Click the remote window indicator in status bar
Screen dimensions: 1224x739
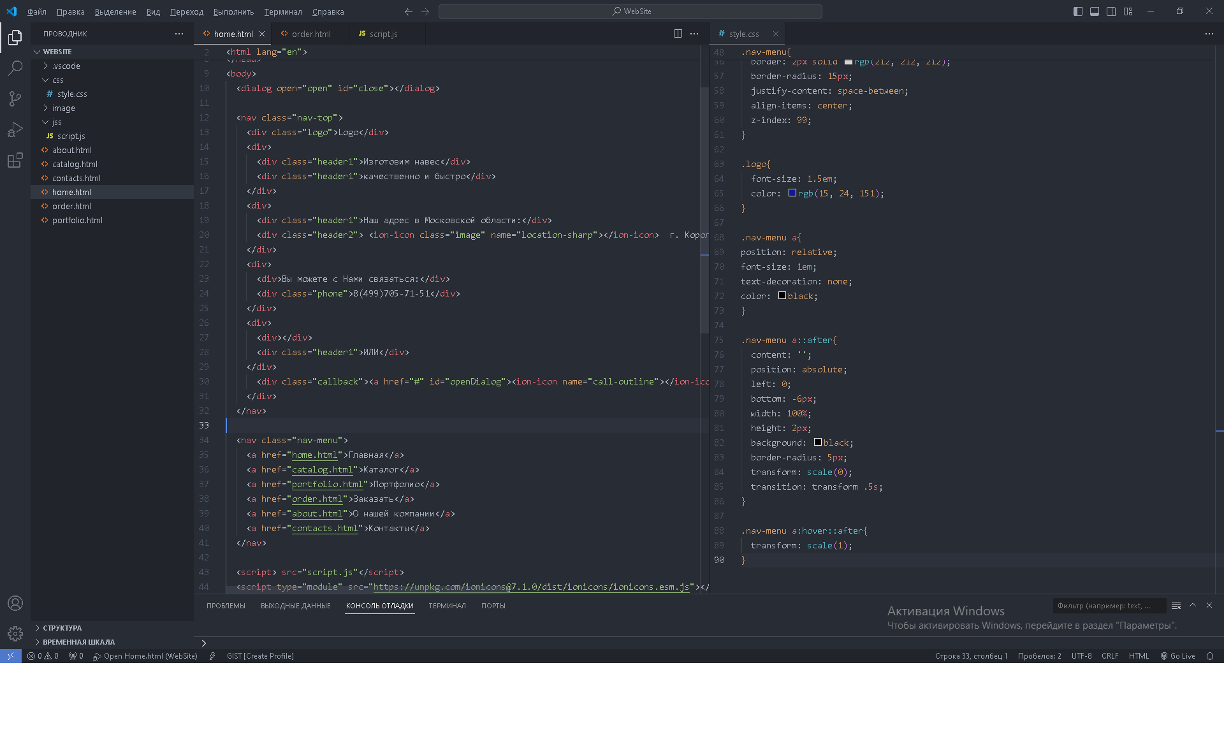11,656
